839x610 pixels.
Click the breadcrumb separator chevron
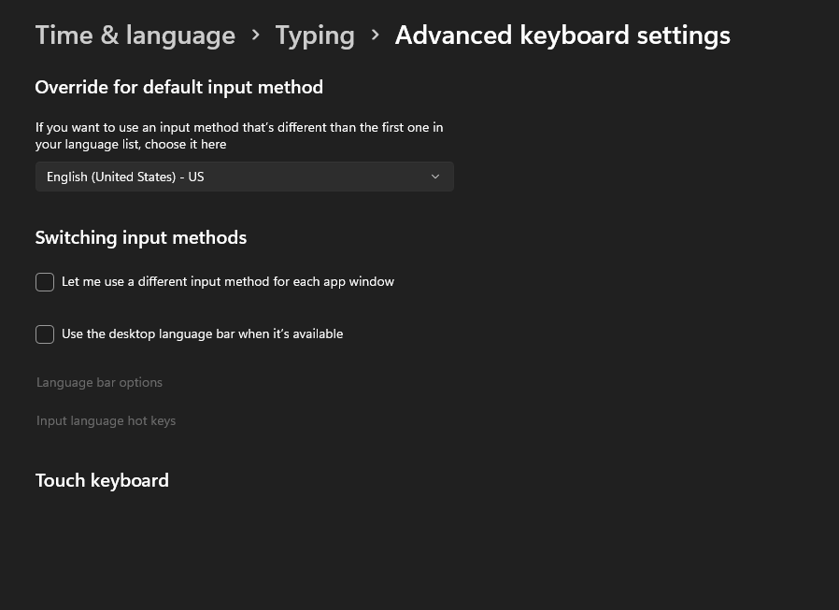point(255,35)
